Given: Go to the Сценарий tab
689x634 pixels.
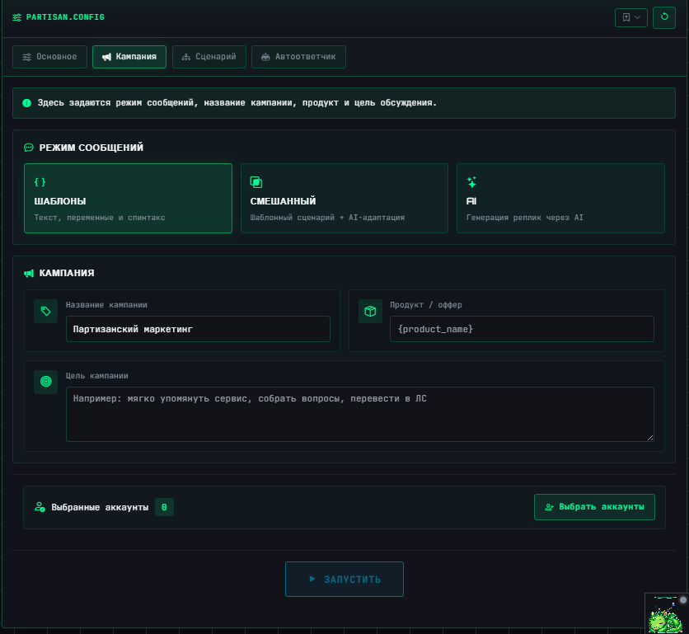Looking at the screenshot, I should pos(209,57).
